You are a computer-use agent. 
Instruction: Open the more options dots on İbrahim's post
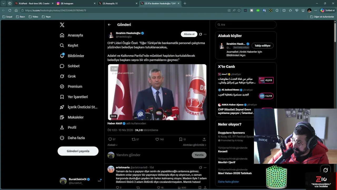[205, 34]
